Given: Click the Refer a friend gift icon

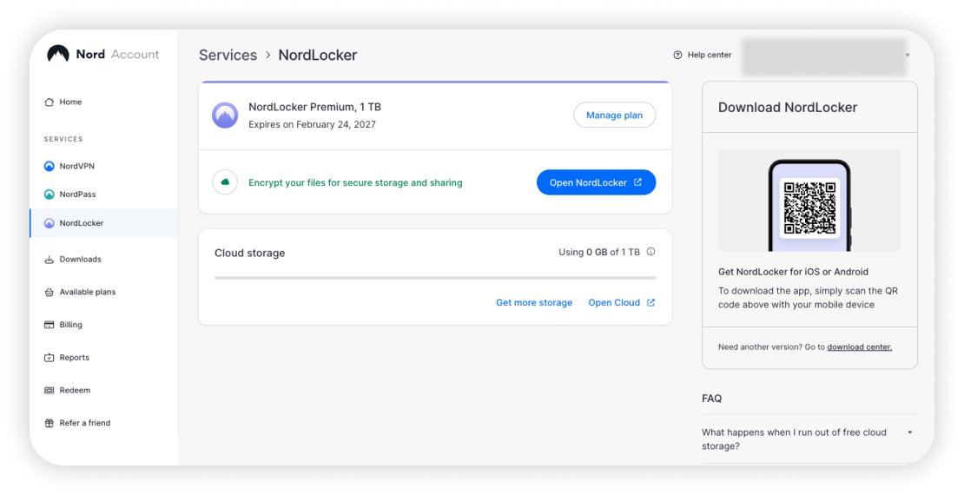Looking at the screenshot, I should click(x=50, y=423).
